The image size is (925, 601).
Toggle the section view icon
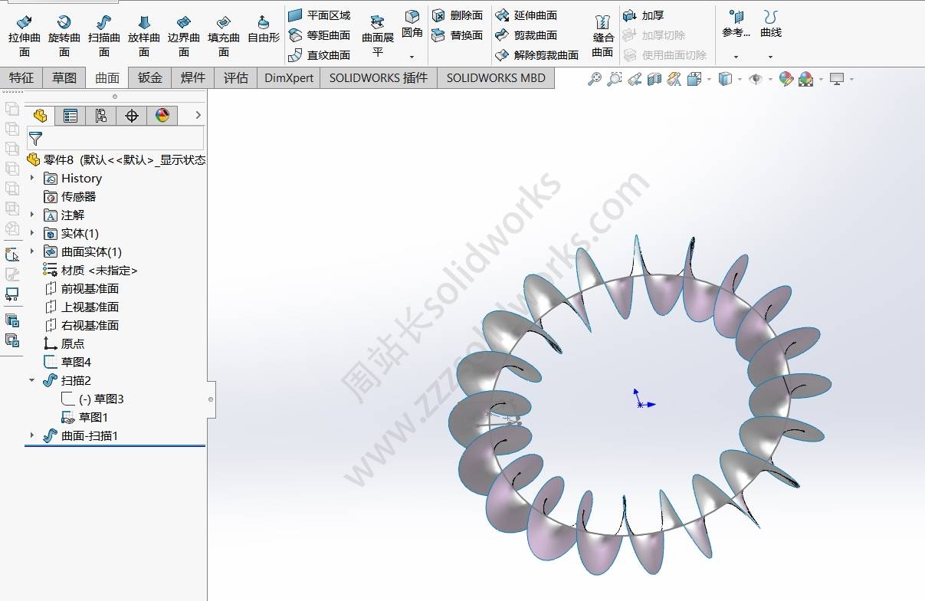pyautogui.click(x=654, y=79)
